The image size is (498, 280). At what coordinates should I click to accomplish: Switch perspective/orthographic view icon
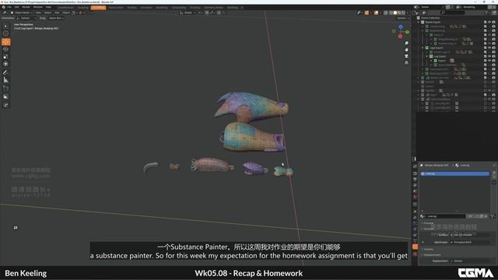point(406,63)
